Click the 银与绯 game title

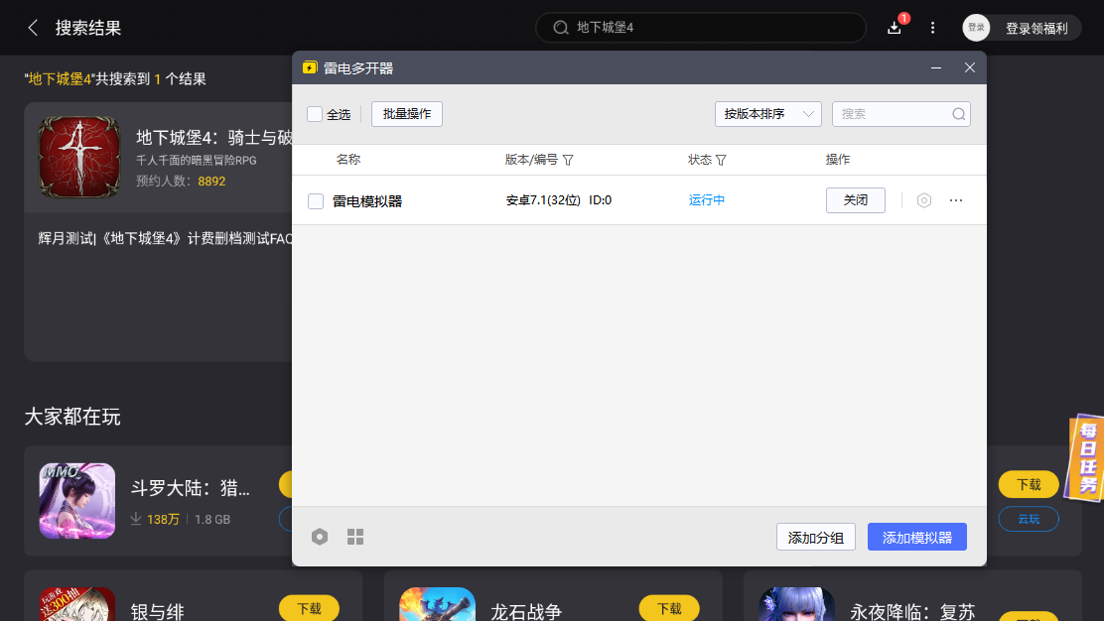point(157,611)
